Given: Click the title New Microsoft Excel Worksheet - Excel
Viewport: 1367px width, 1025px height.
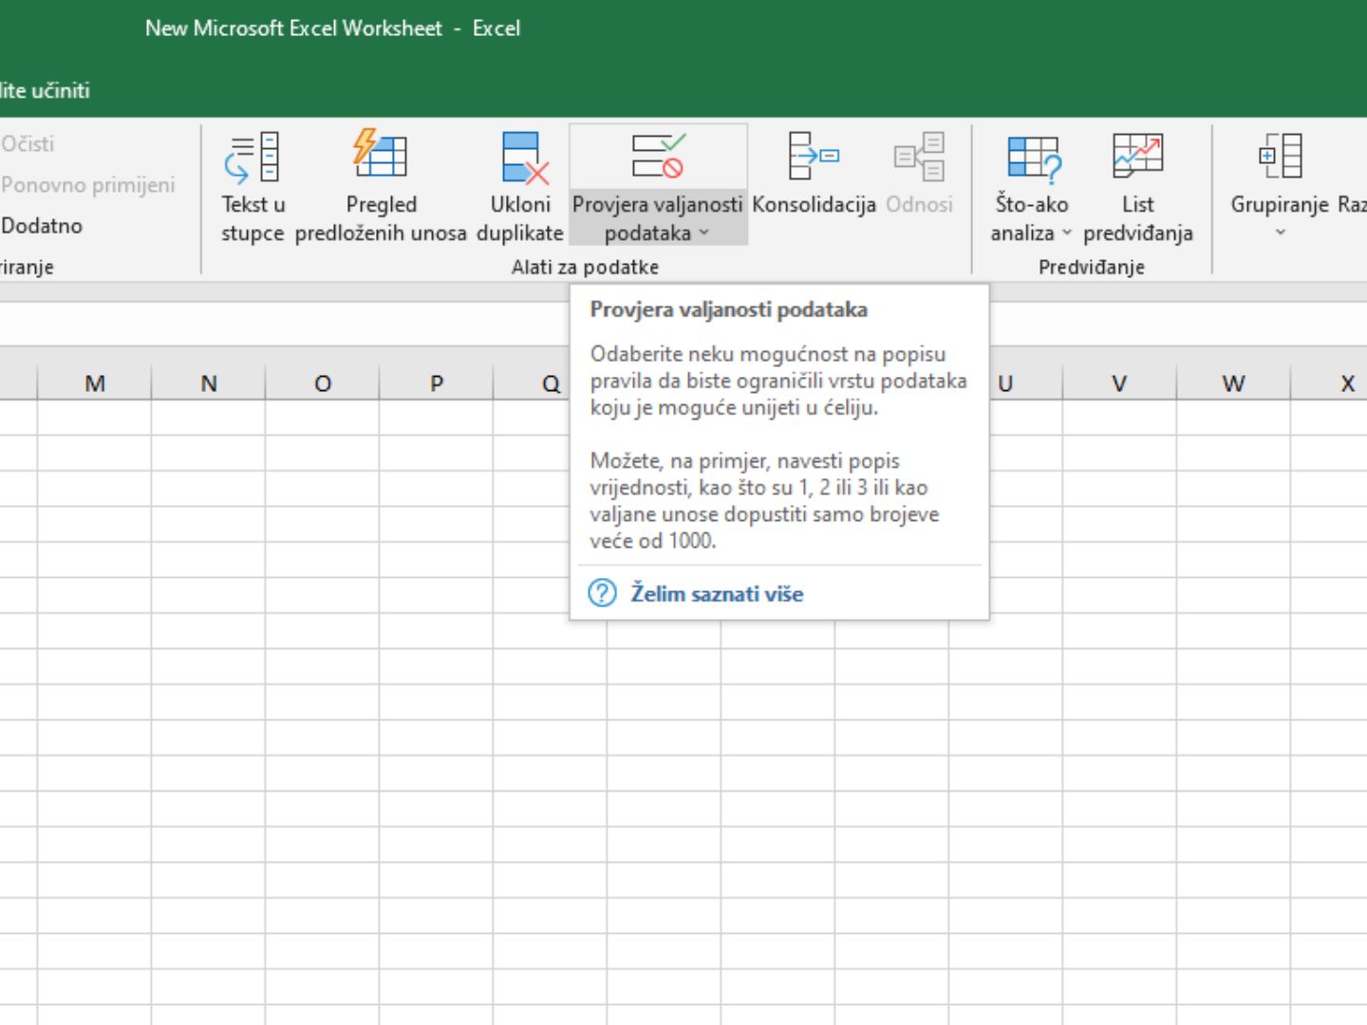Looking at the screenshot, I should pyautogui.click(x=332, y=28).
